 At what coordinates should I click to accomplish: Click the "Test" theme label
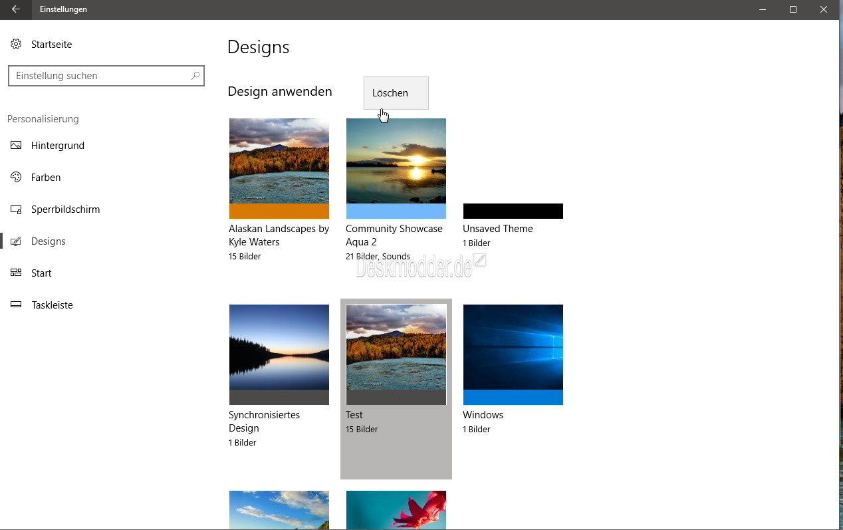(x=354, y=415)
